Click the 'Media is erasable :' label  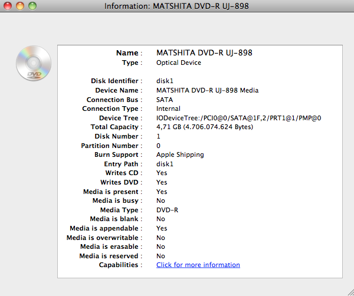point(112,247)
